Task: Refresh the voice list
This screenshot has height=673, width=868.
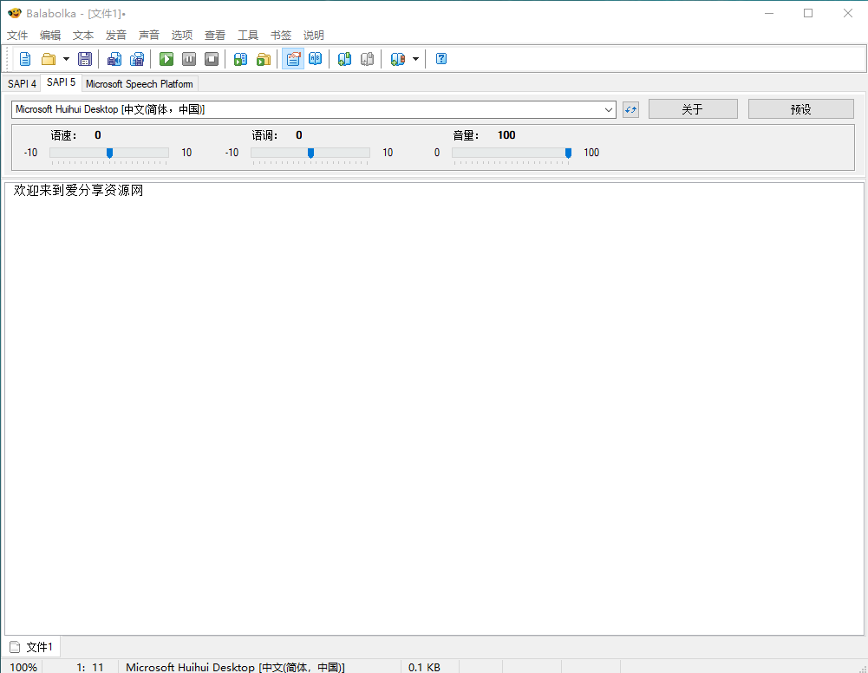Action: pos(630,109)
